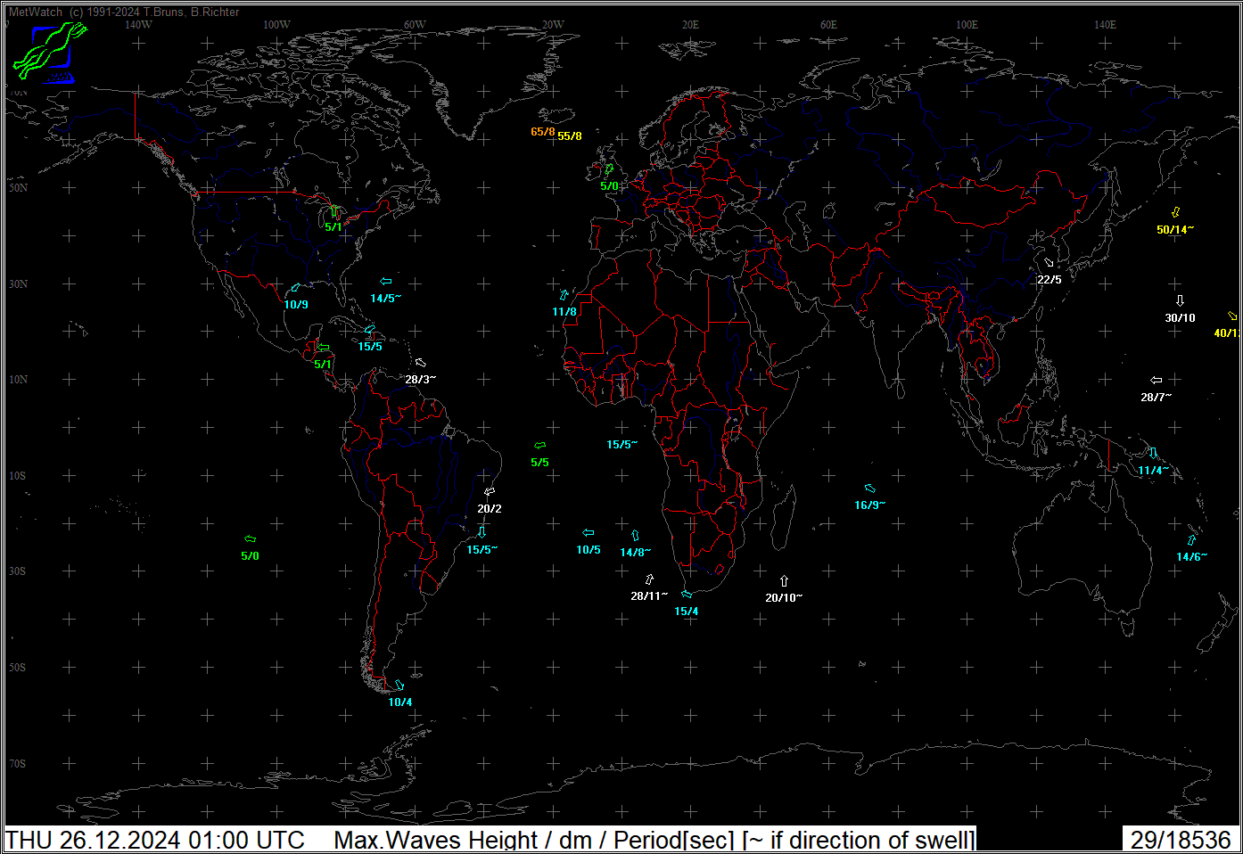Click the 28/3~ wave value
Viewport: 1243px width, 854px height.
[421, 380]
